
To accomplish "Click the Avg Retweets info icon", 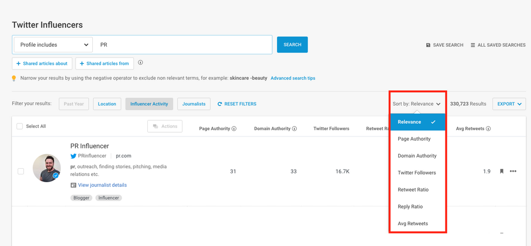I will pyautogui.click(x=488, y=129).
